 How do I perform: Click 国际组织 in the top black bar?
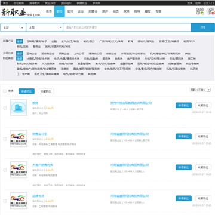tap(66, 3)
